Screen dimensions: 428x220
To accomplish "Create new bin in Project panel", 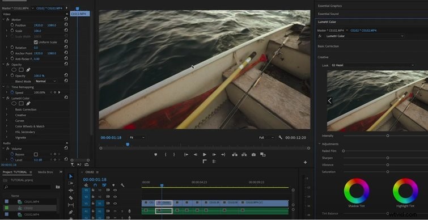I will (58, 187).
